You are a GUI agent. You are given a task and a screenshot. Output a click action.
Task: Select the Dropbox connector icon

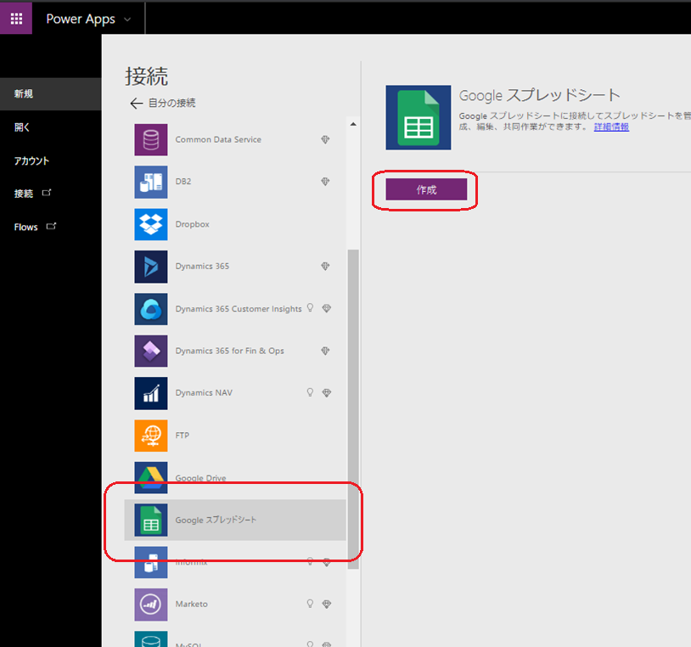click(151, 224)
